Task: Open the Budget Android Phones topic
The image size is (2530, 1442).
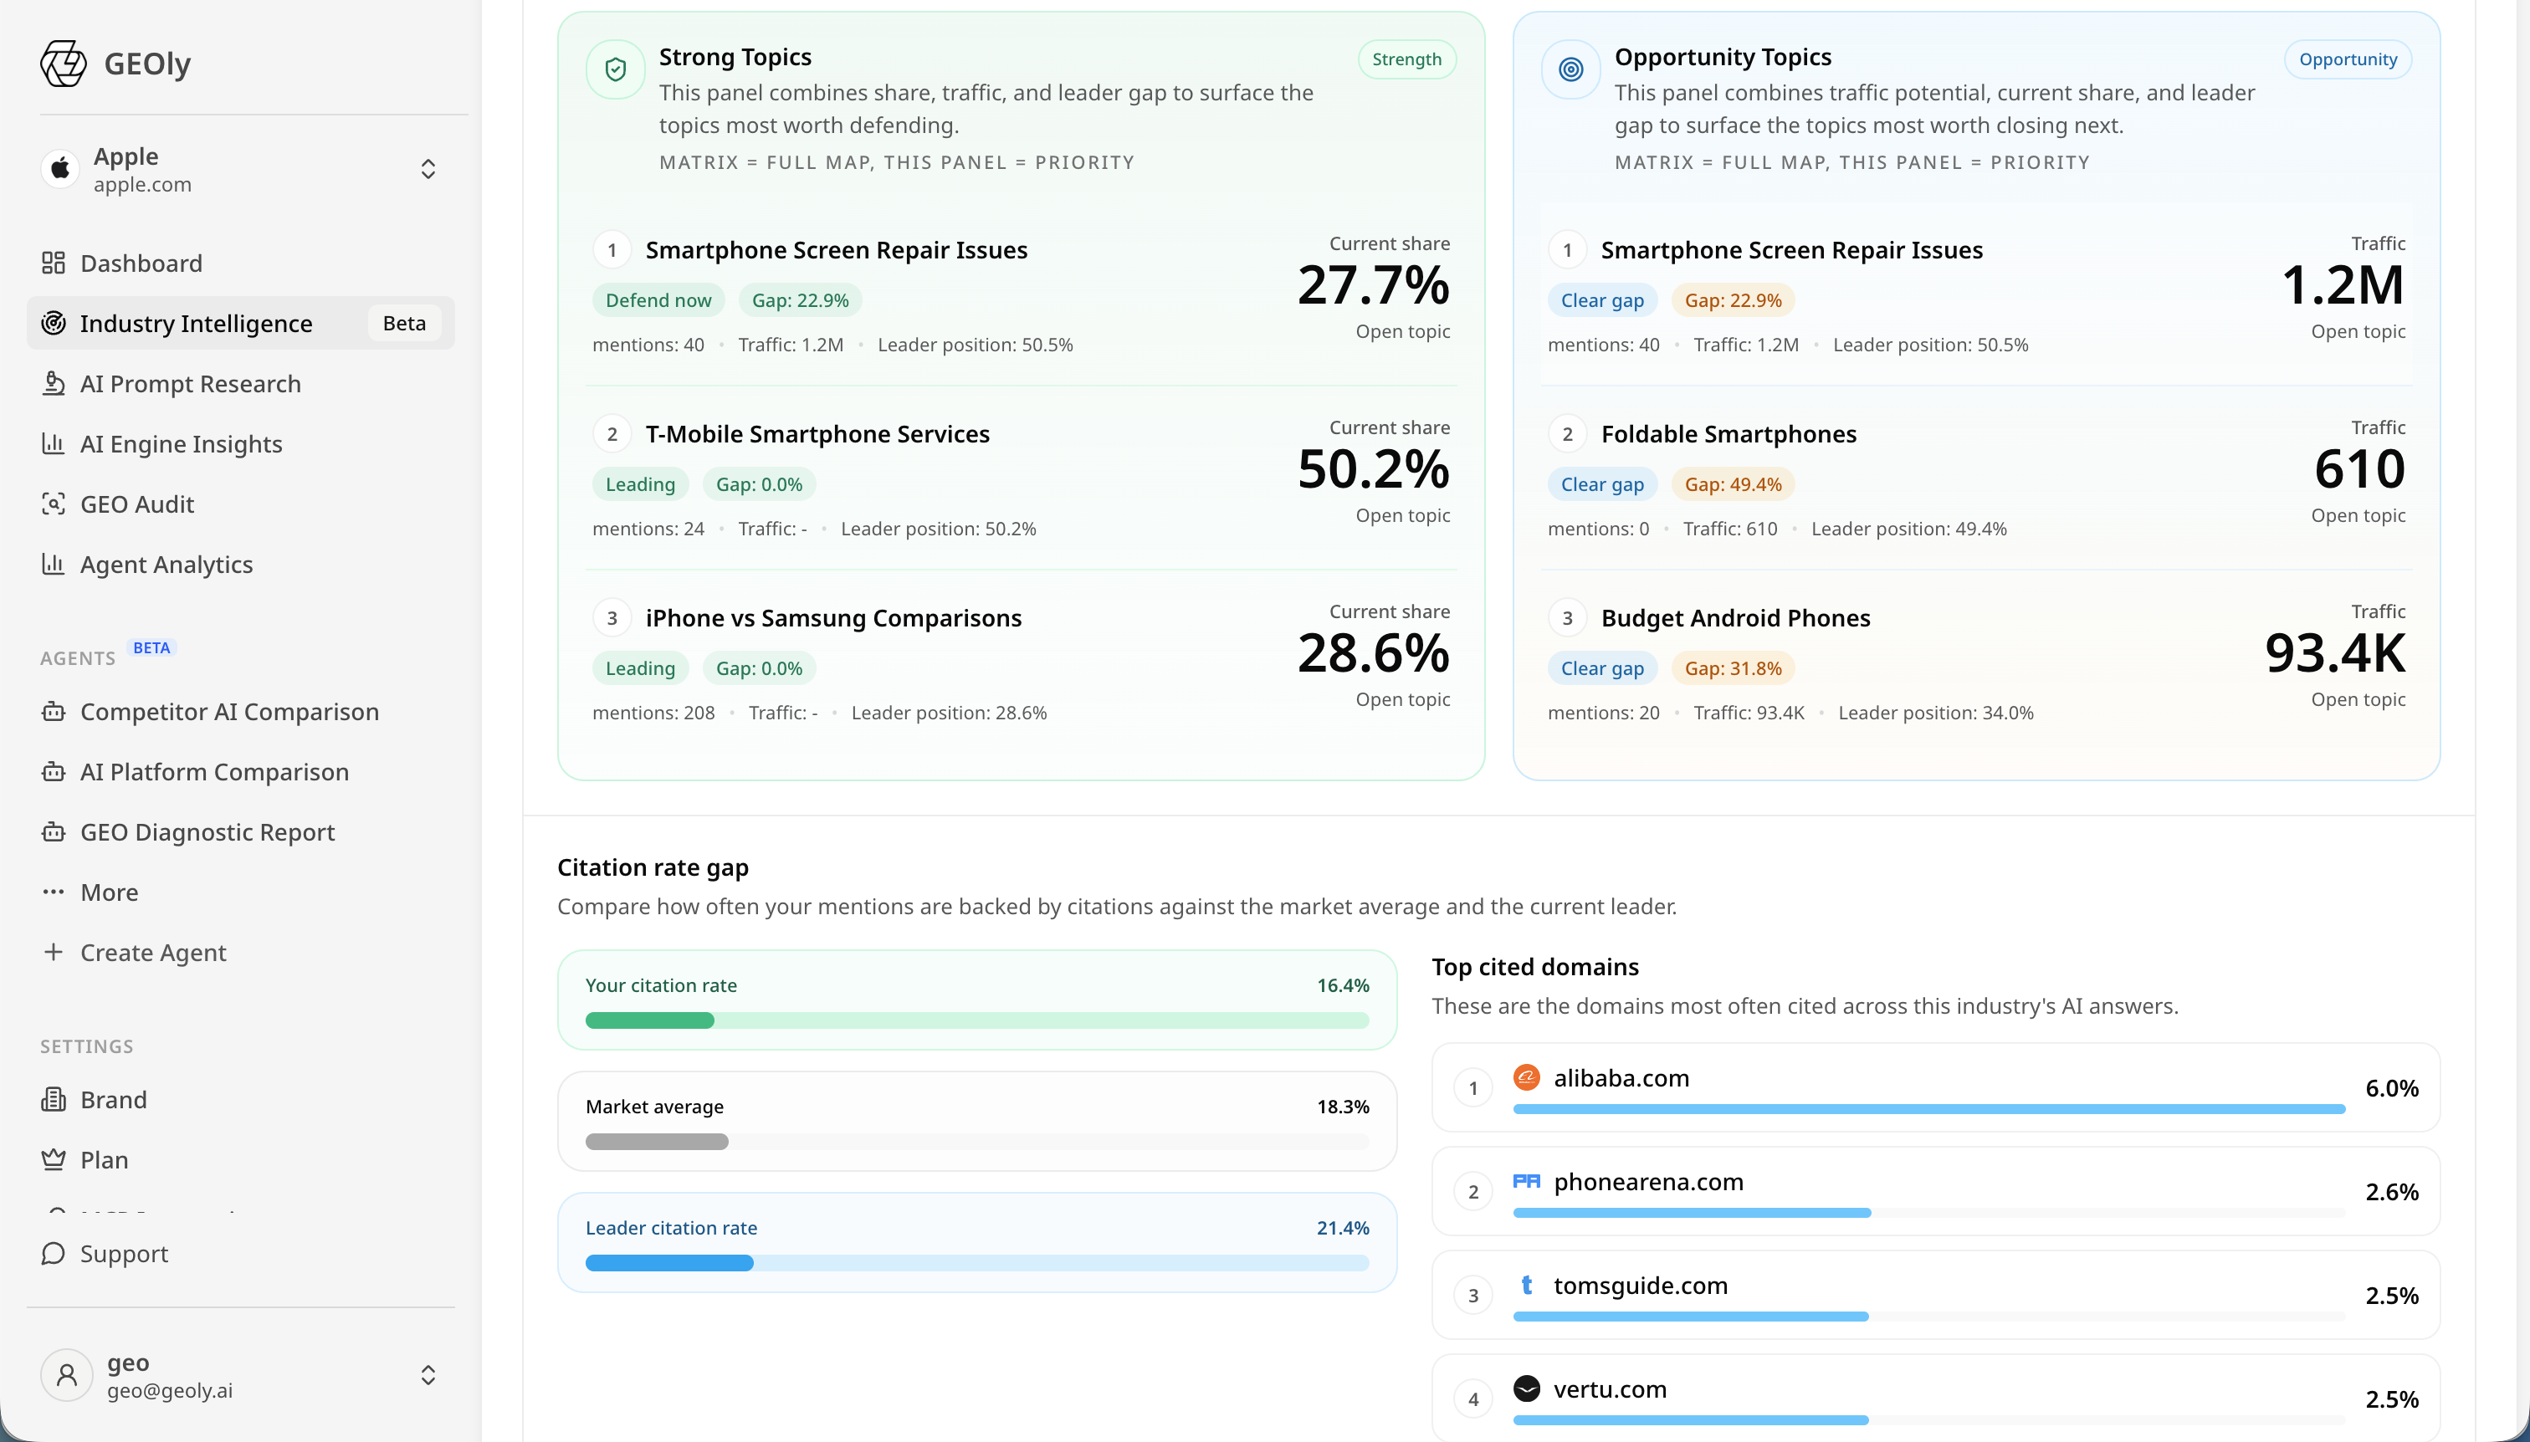Action: 1735,618
